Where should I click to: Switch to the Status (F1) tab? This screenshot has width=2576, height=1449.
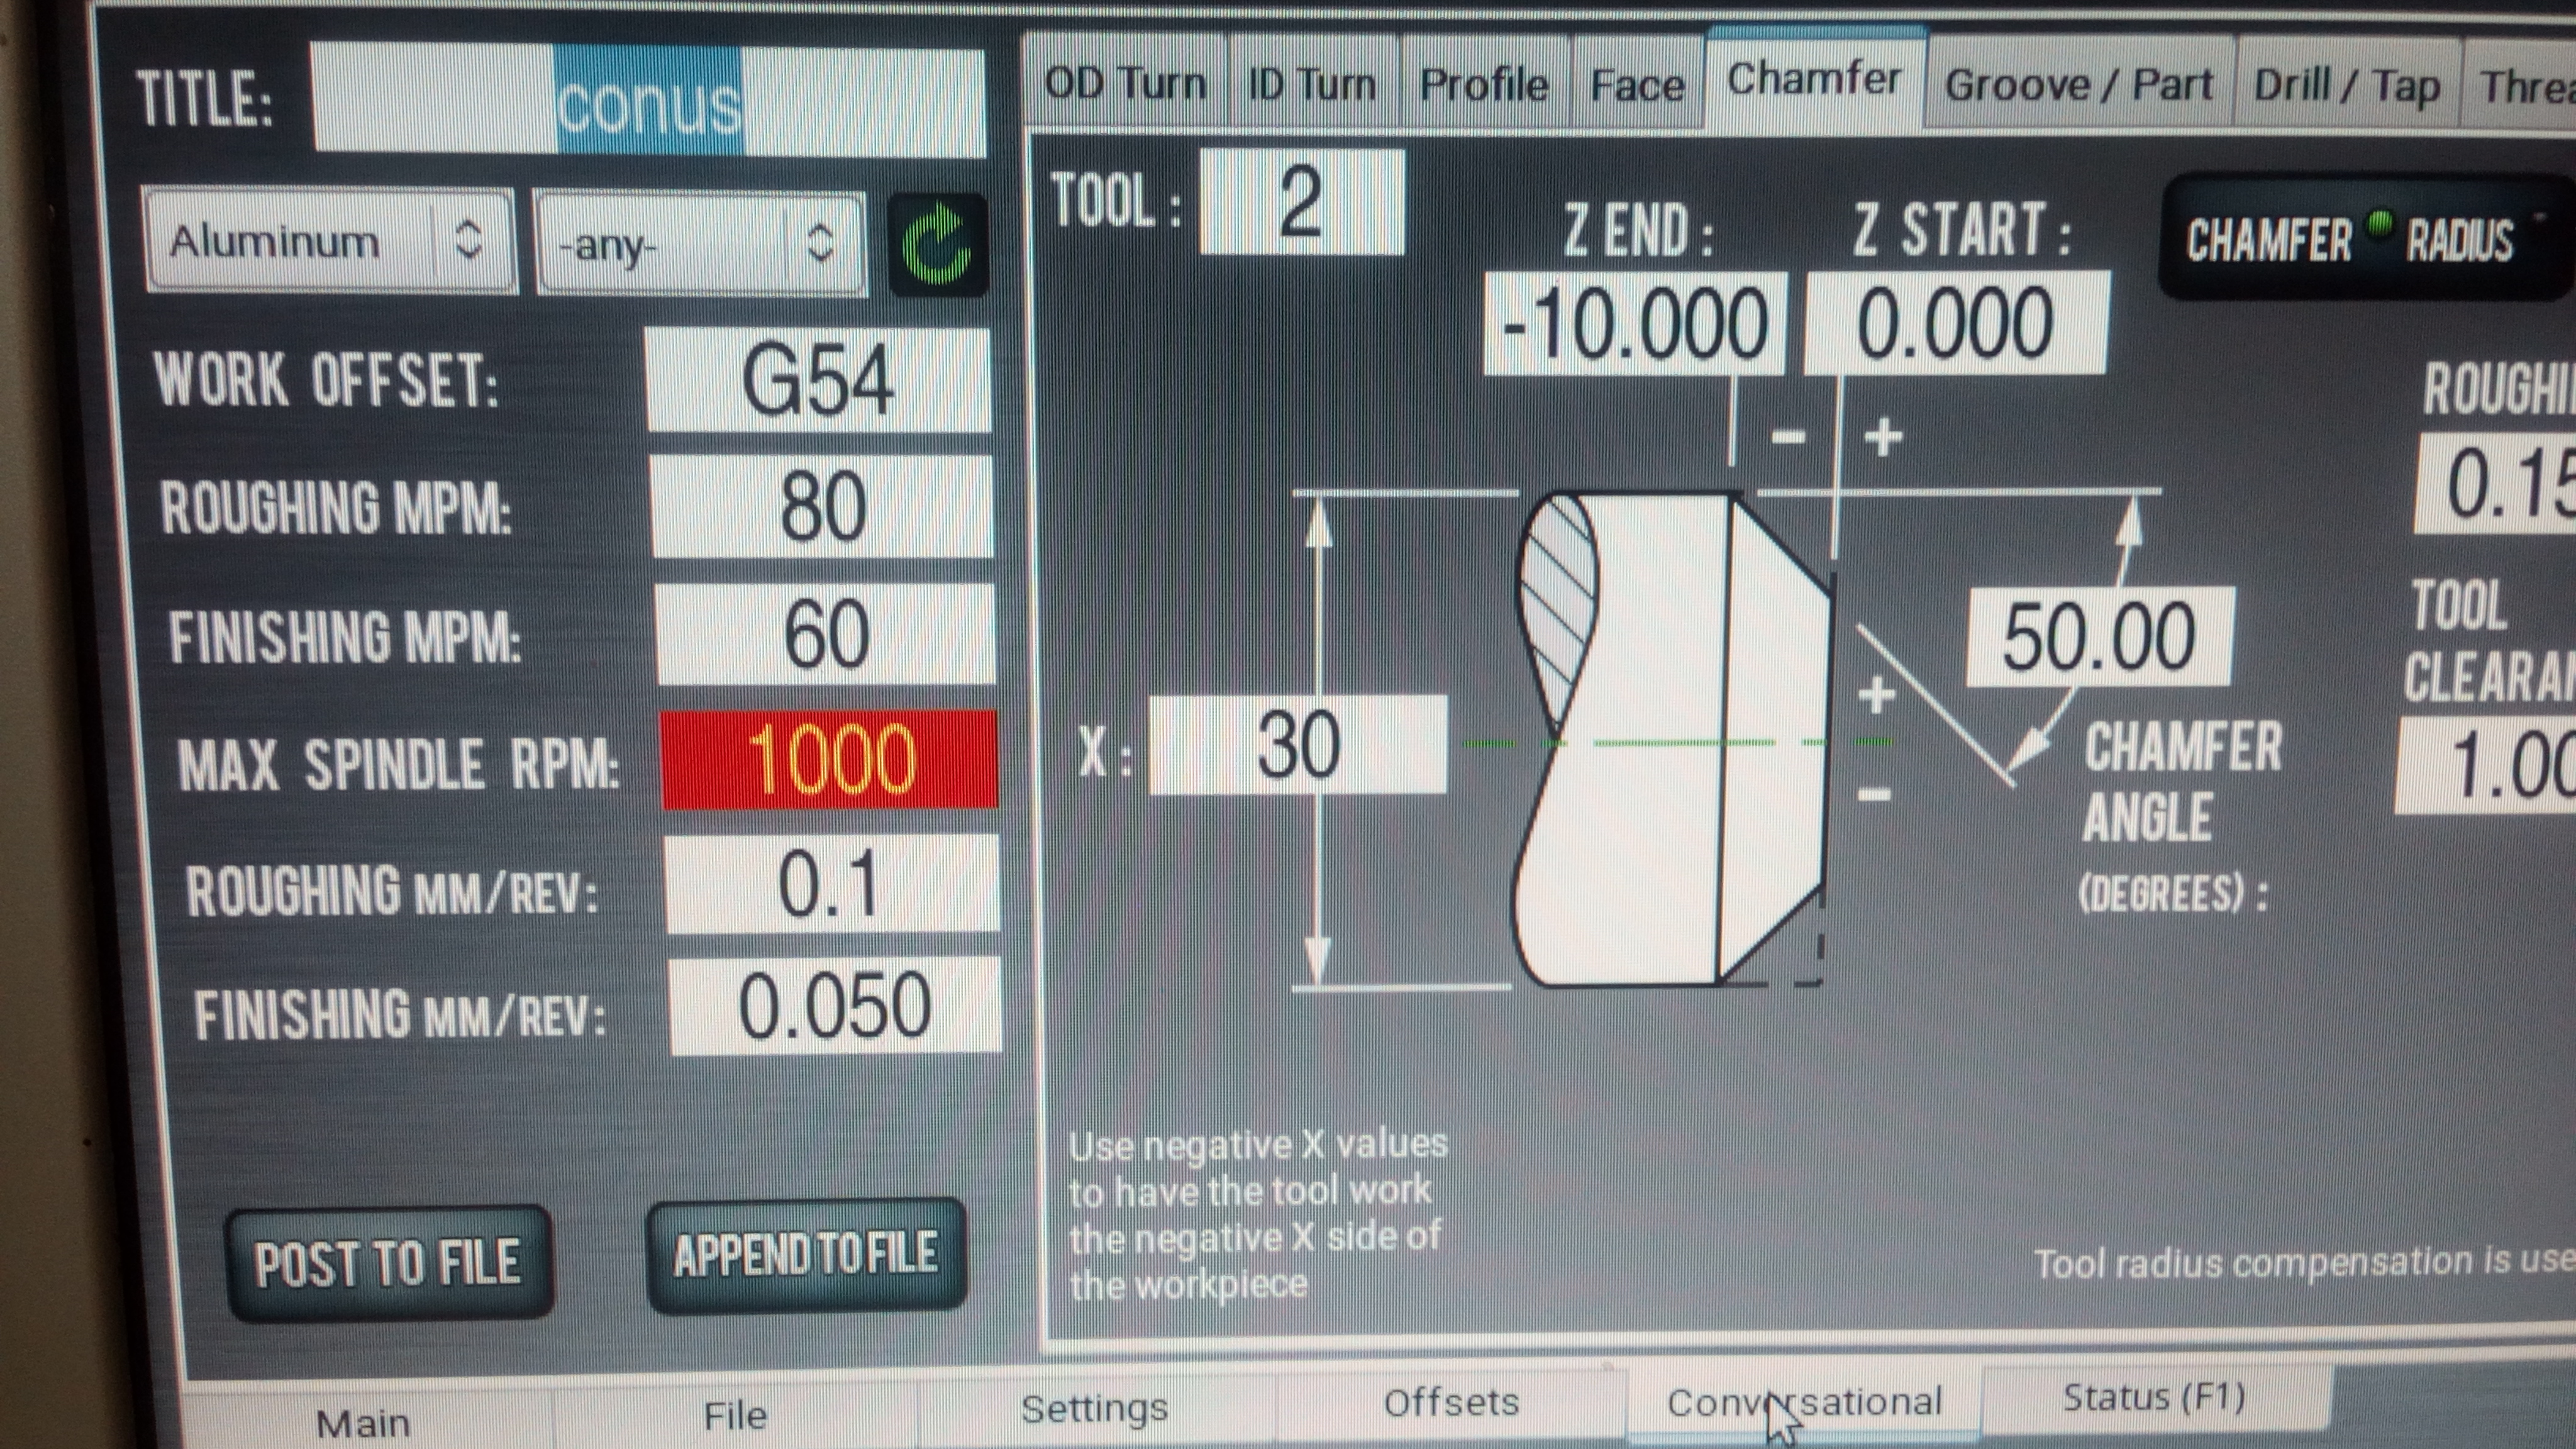click(x=2154, y=1396)
